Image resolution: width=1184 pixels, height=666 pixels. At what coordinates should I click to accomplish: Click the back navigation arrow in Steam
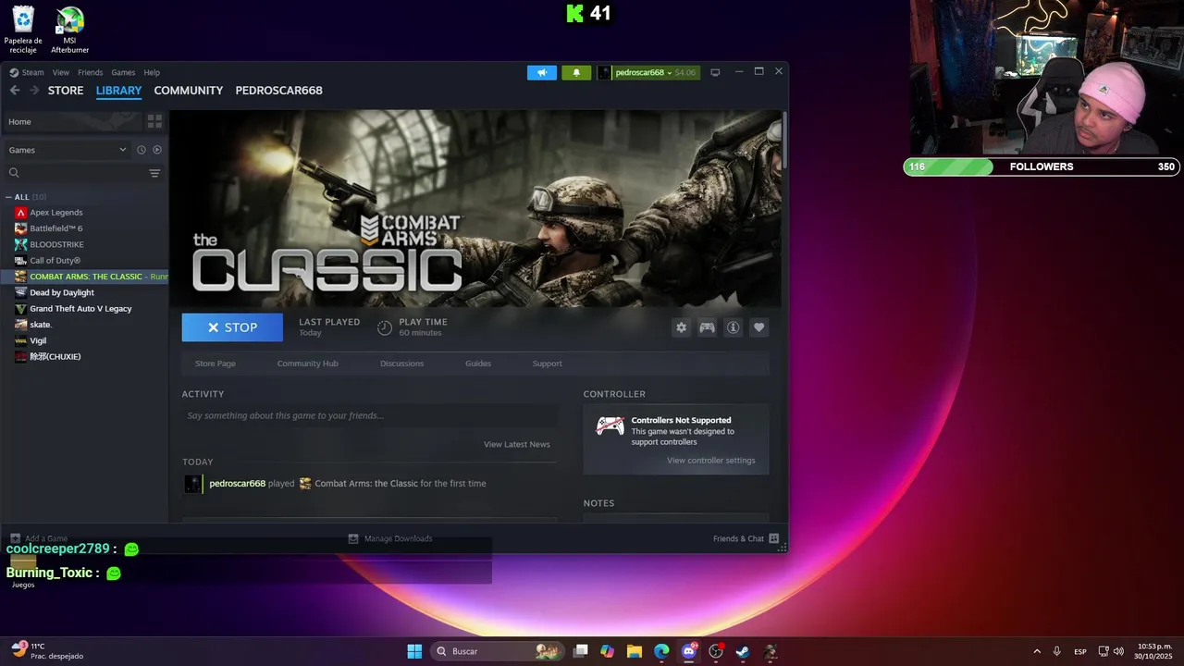point(15,91)
